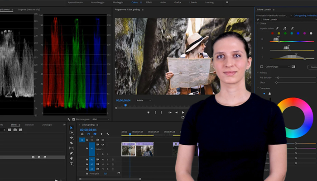This screenshot has height=181, width=317.
Task: Click the add-color eyedropper with plus
Action: pyautogui.click(x=284, y=29)
